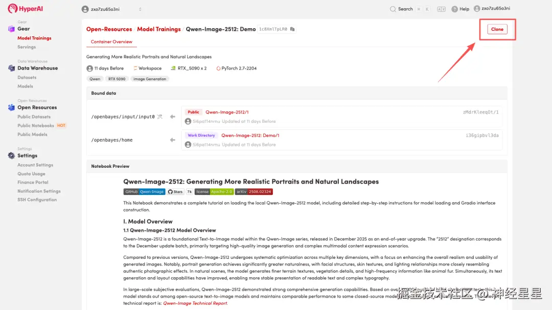Click the Data Warehouse section icon
552x310 pixels.
(11, 68)
